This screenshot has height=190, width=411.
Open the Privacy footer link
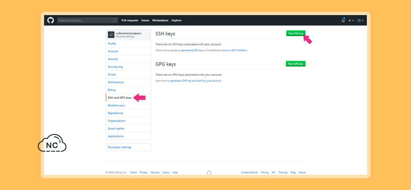tap(144, 173)
